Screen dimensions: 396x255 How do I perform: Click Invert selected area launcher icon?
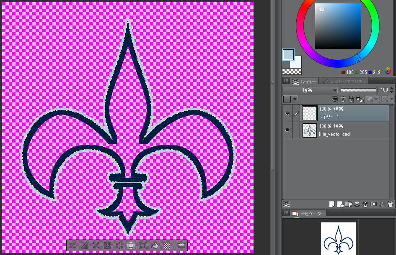84,245
